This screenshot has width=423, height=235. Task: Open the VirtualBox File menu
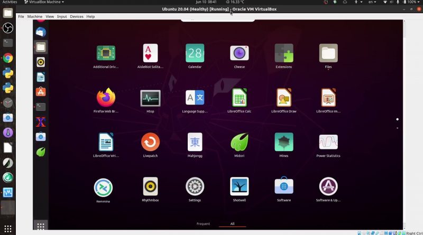(x=21, y=16)
